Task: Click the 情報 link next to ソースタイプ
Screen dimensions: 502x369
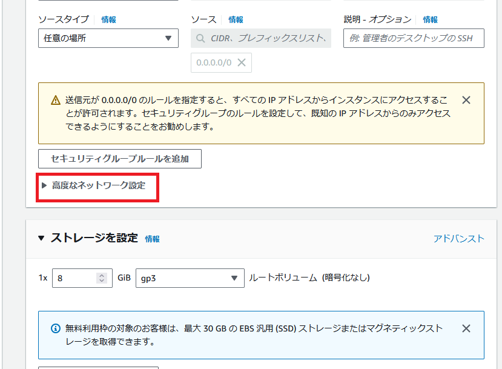Action: click(108, 20)
